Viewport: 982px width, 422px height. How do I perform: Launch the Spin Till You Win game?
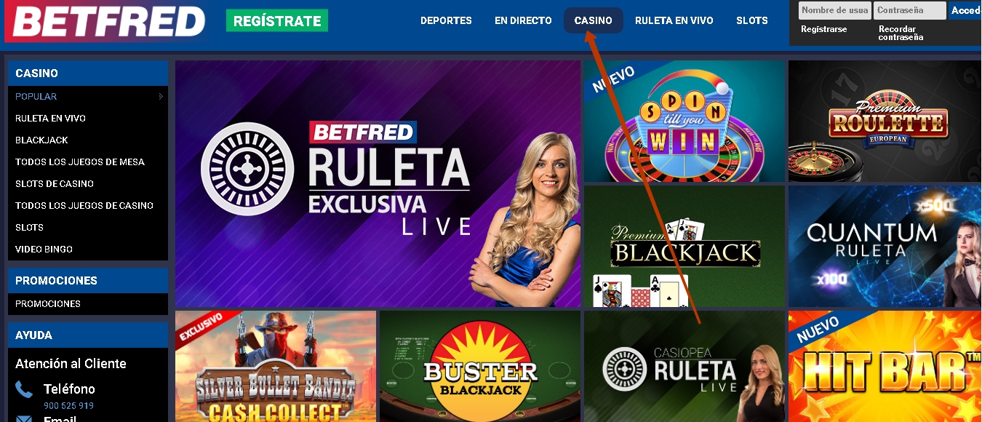pos(684,121)
